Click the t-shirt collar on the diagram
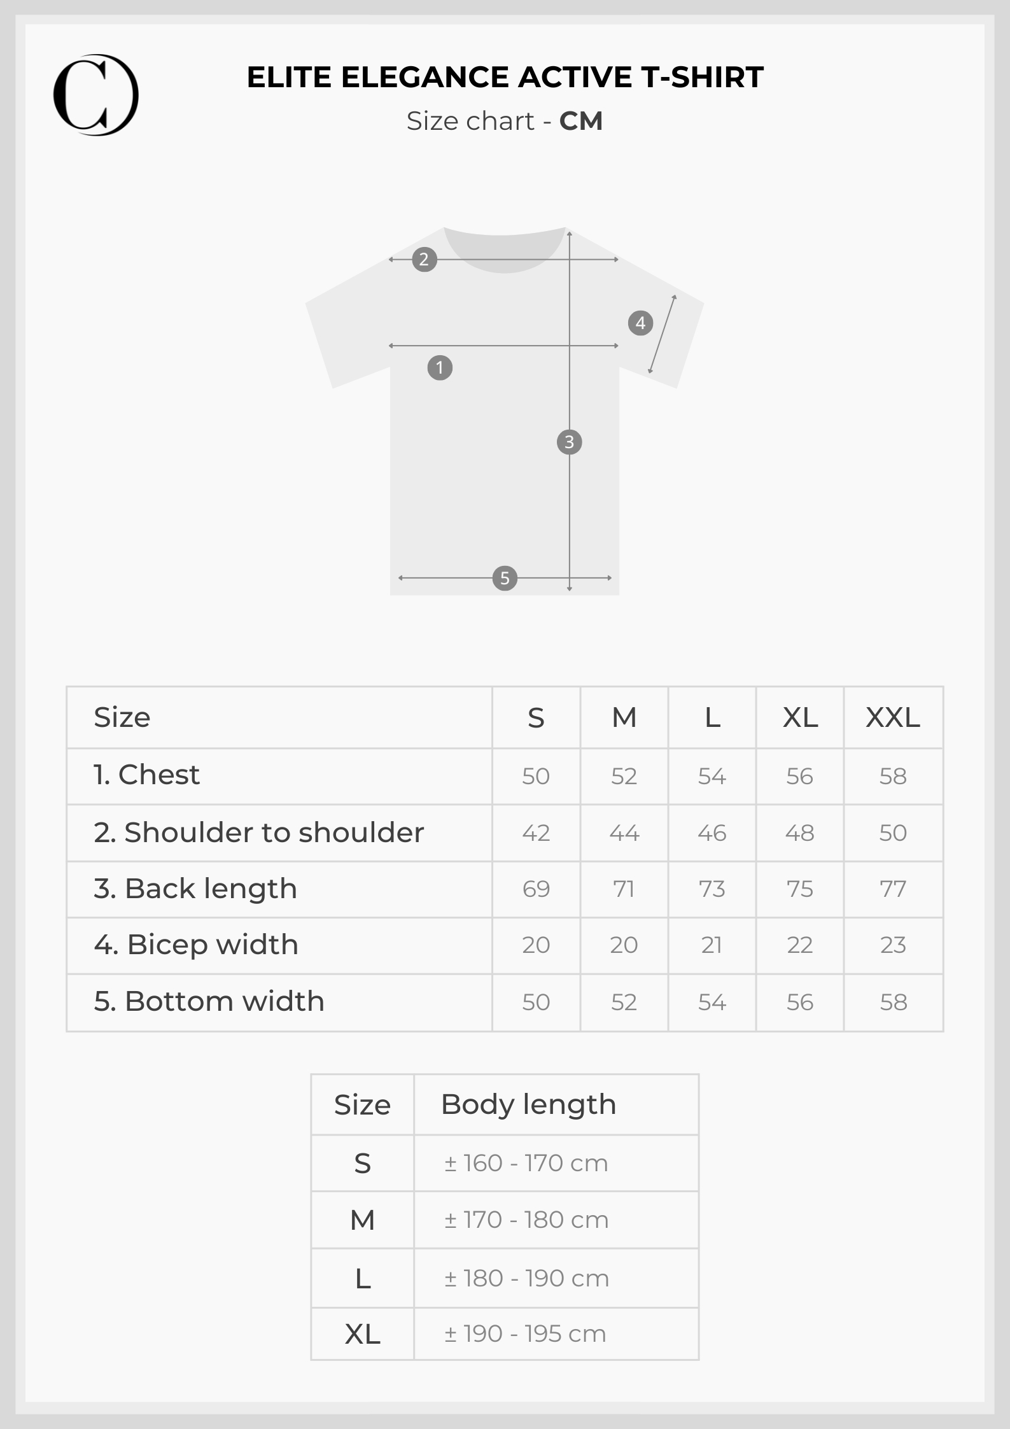The width and height of the screenshot is (1010, 1429). (x=505, y=249)
